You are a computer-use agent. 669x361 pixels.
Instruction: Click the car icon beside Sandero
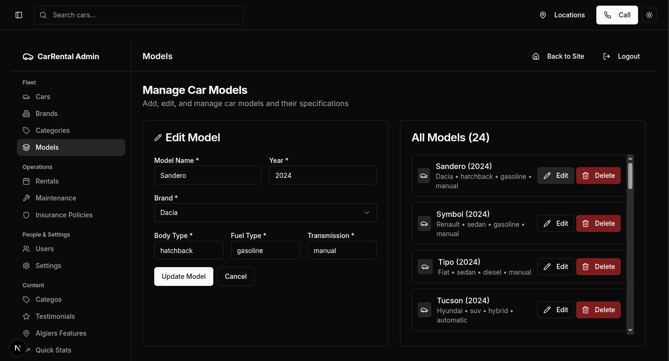click(x=424, y=176)
